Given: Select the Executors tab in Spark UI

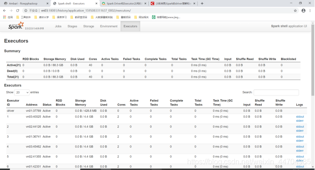Looking at the screenshot, I should 130,26.
